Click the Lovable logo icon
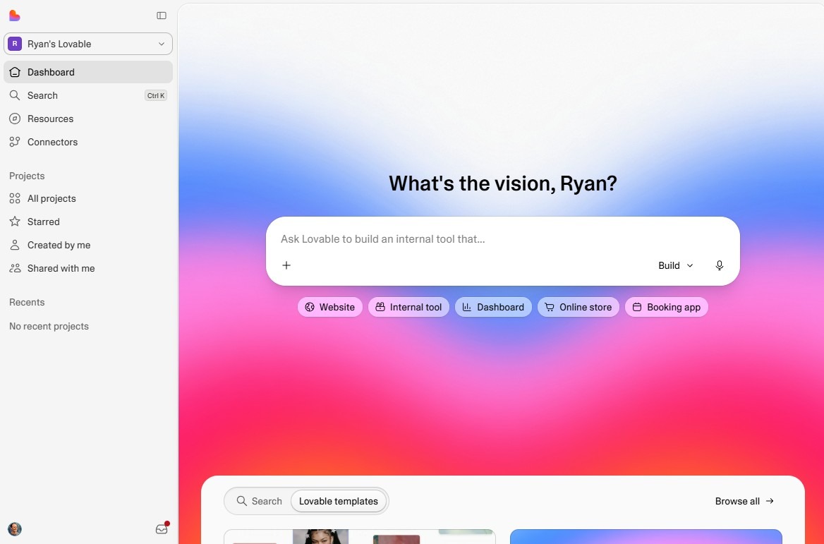Screen dimensions: 824x544 coord(15,16)
